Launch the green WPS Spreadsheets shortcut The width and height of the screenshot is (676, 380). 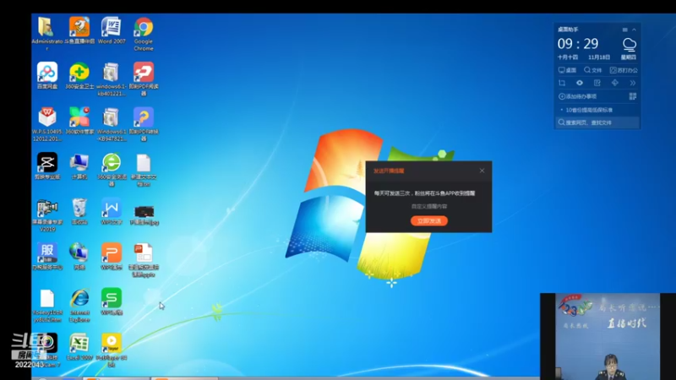112,301
